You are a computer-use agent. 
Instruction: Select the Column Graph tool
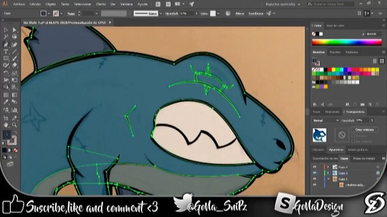coord(15,110)
